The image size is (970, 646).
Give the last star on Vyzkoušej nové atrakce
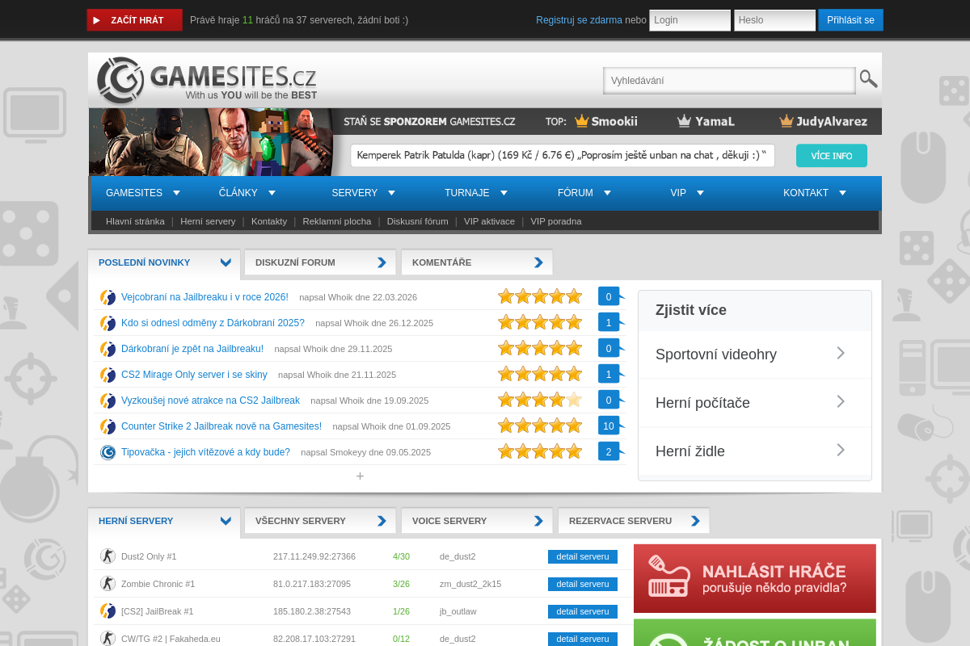coord(574,399)
